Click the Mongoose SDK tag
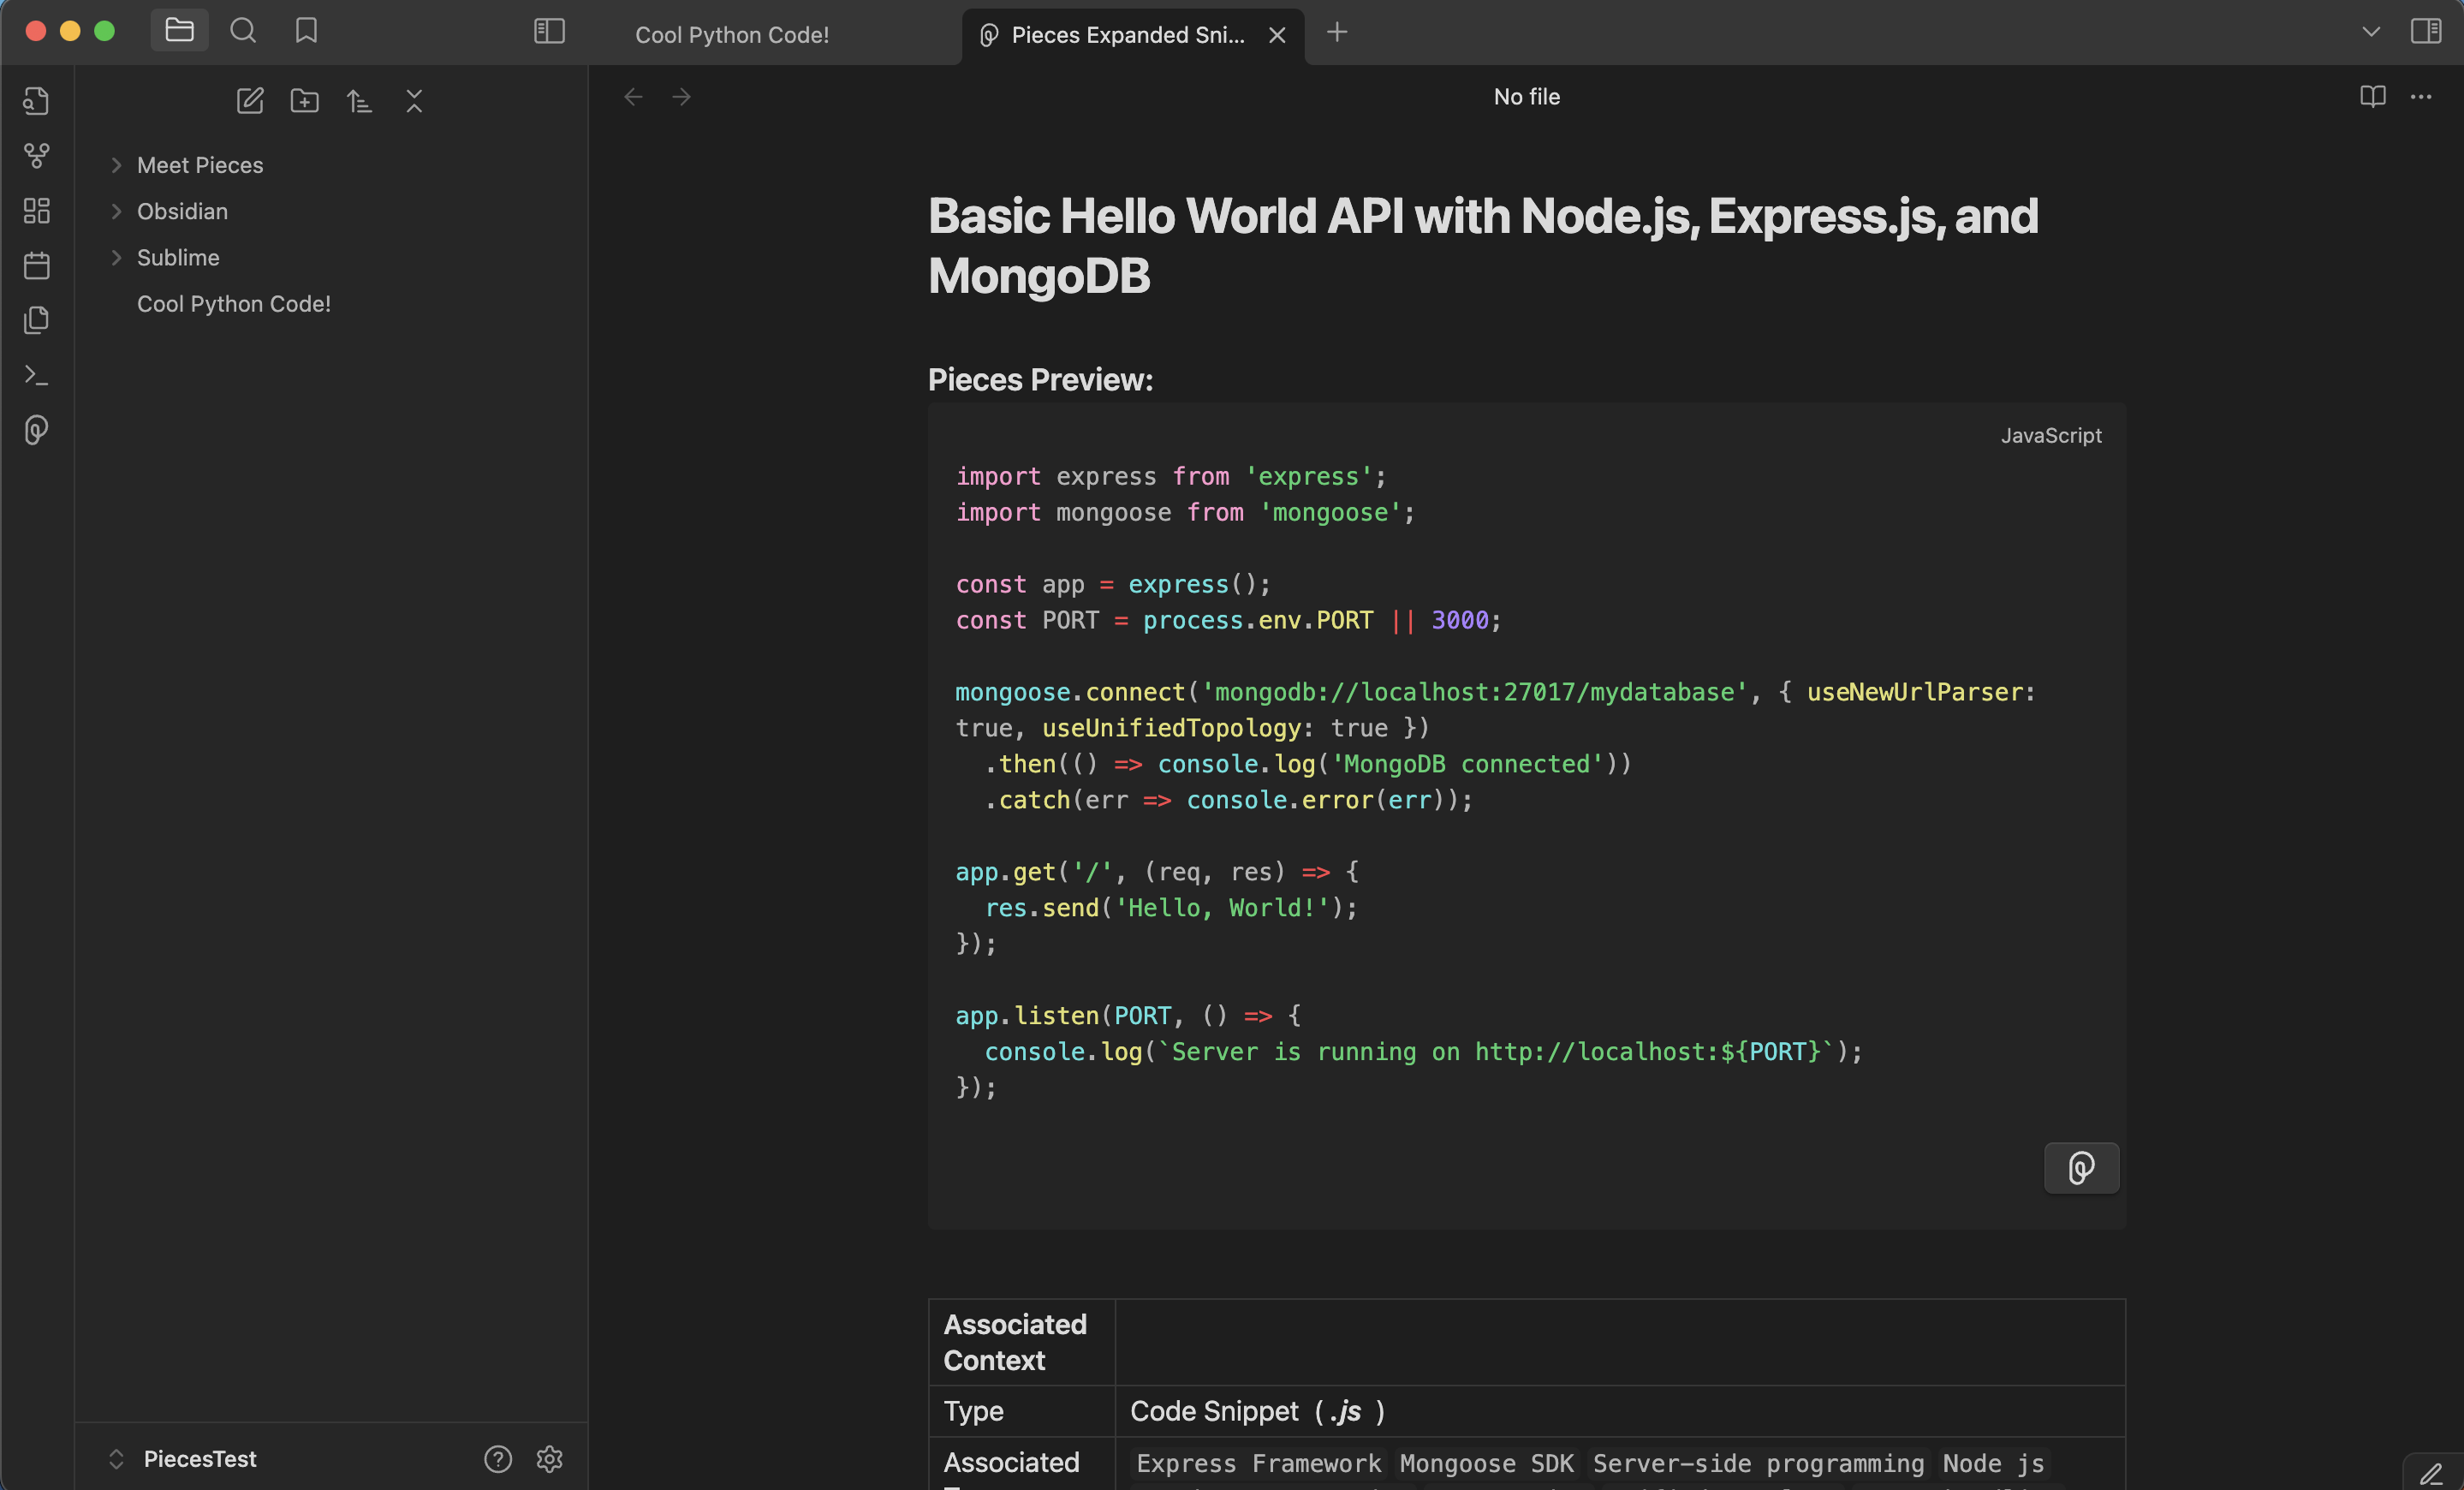Screen dimensions: 2464x1490 click(x=1486, y=1463)
